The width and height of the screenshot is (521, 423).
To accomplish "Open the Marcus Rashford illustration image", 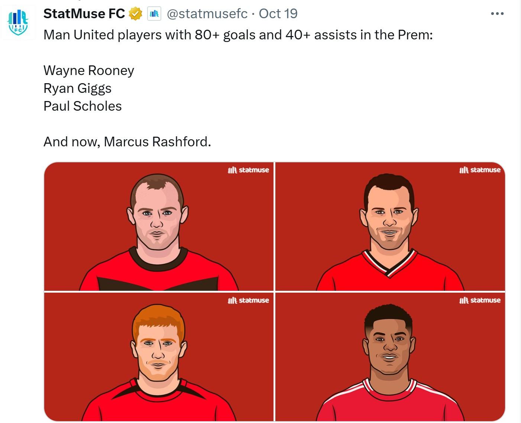I will pos(390,357).
